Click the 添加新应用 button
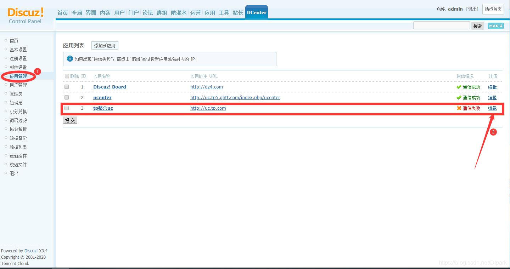This screenshot has width=510, height=269. pyautogui.click(x=105, y=45)
